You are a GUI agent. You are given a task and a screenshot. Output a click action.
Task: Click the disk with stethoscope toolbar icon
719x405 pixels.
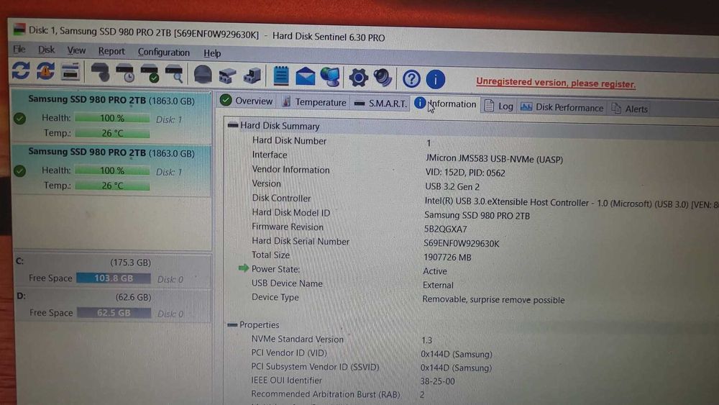[x=100, y=73]
